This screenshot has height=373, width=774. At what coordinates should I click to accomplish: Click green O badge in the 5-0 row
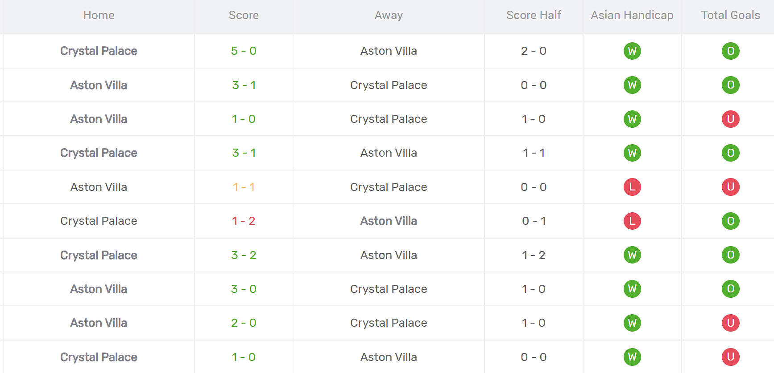point(730,51)
